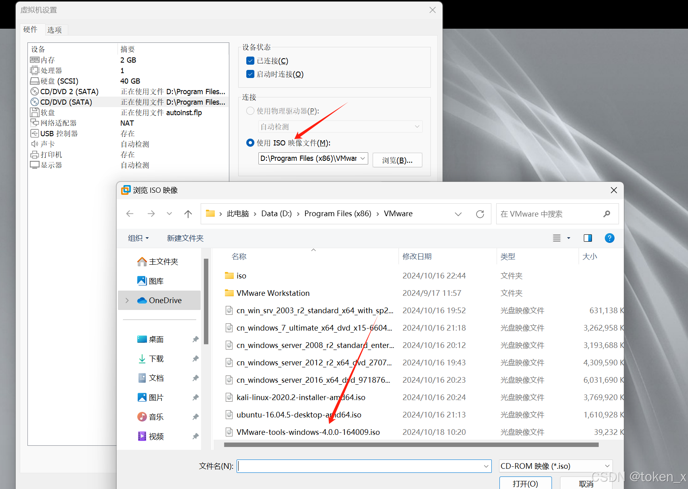The height and width of the screenshot is (489, 688).
Task: Click the 取消 button
Action: (586, 483)
